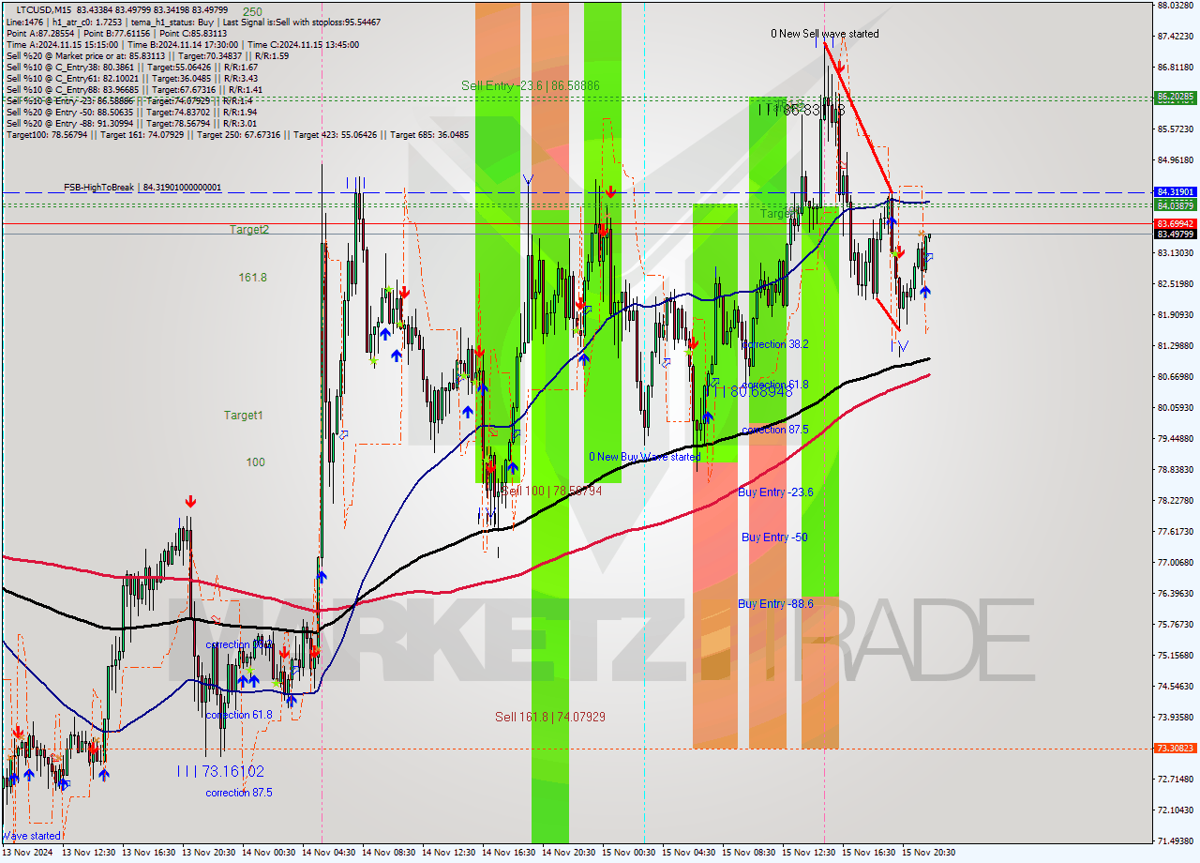Select the 'Sell 100 | 78.56794' label
The height and width of the screenshot is (863, 1200).
click(551, 491)
